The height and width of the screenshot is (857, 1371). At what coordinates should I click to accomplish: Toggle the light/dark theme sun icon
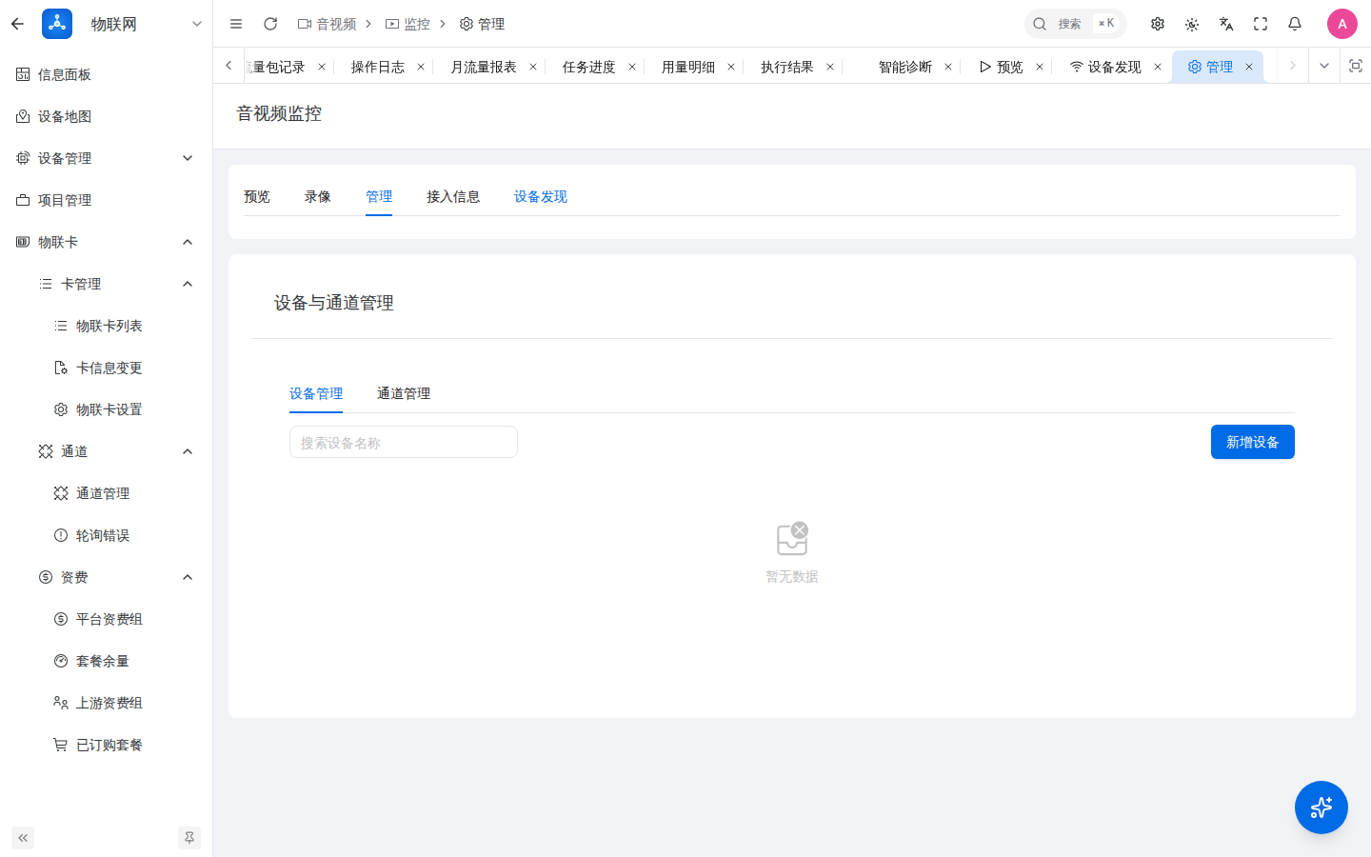point(1192,24)
